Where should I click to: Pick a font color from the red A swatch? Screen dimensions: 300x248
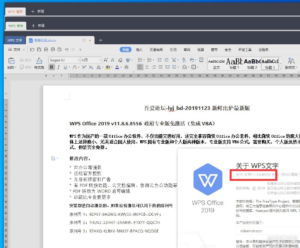coord(75,66)
